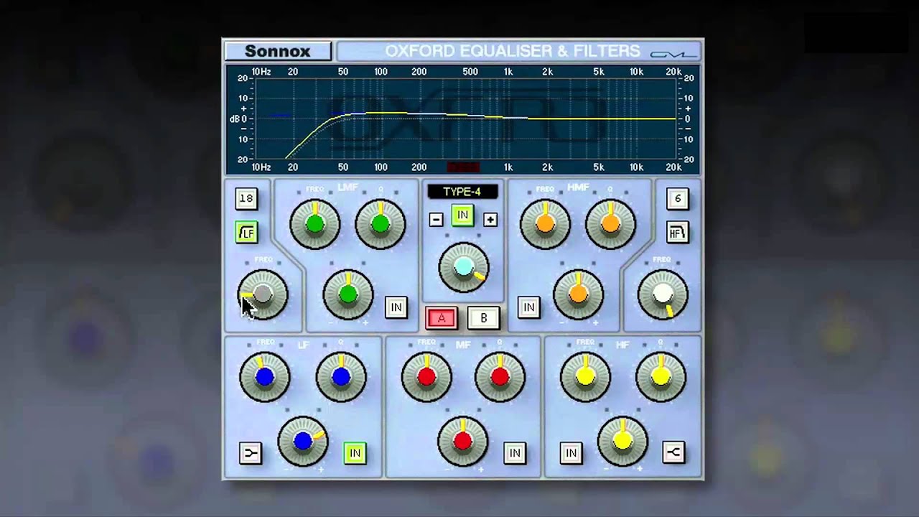Toggle the MF section IN button

click(515, 453)
